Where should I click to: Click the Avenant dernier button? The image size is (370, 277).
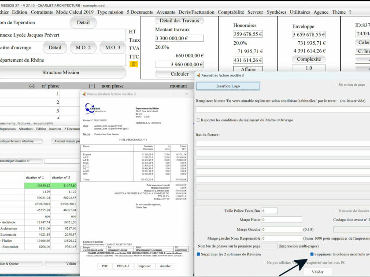(66, 141)
